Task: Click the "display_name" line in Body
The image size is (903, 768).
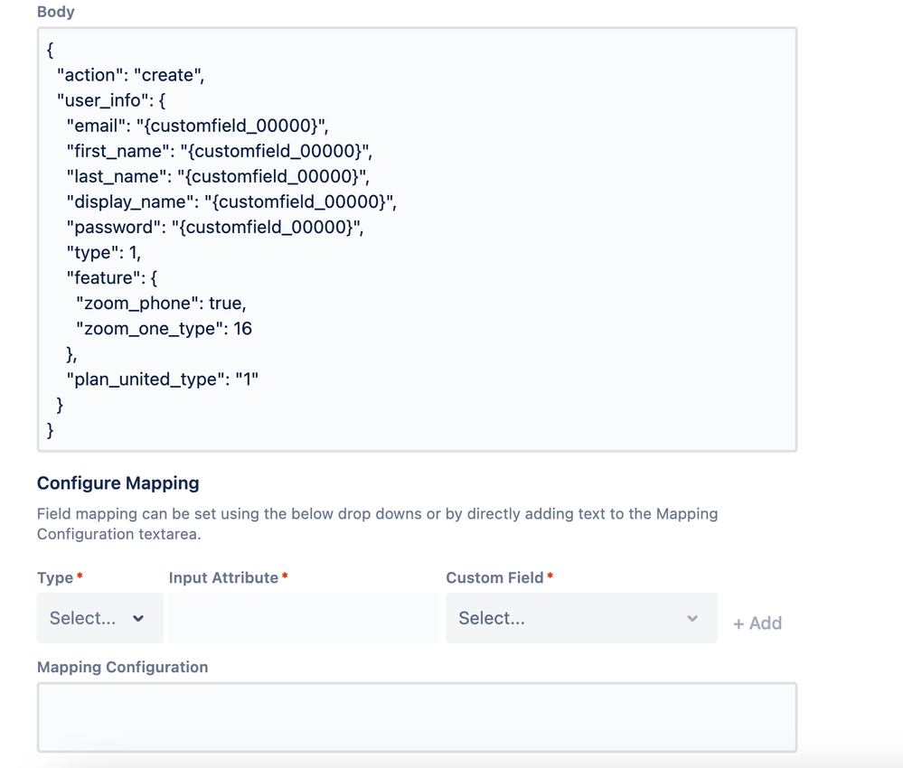Action: point(231,201)
